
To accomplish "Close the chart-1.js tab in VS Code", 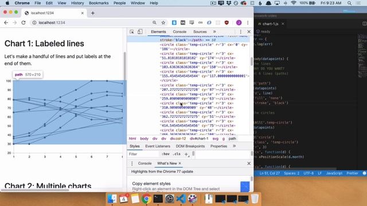I will click(x=283, y=24).
